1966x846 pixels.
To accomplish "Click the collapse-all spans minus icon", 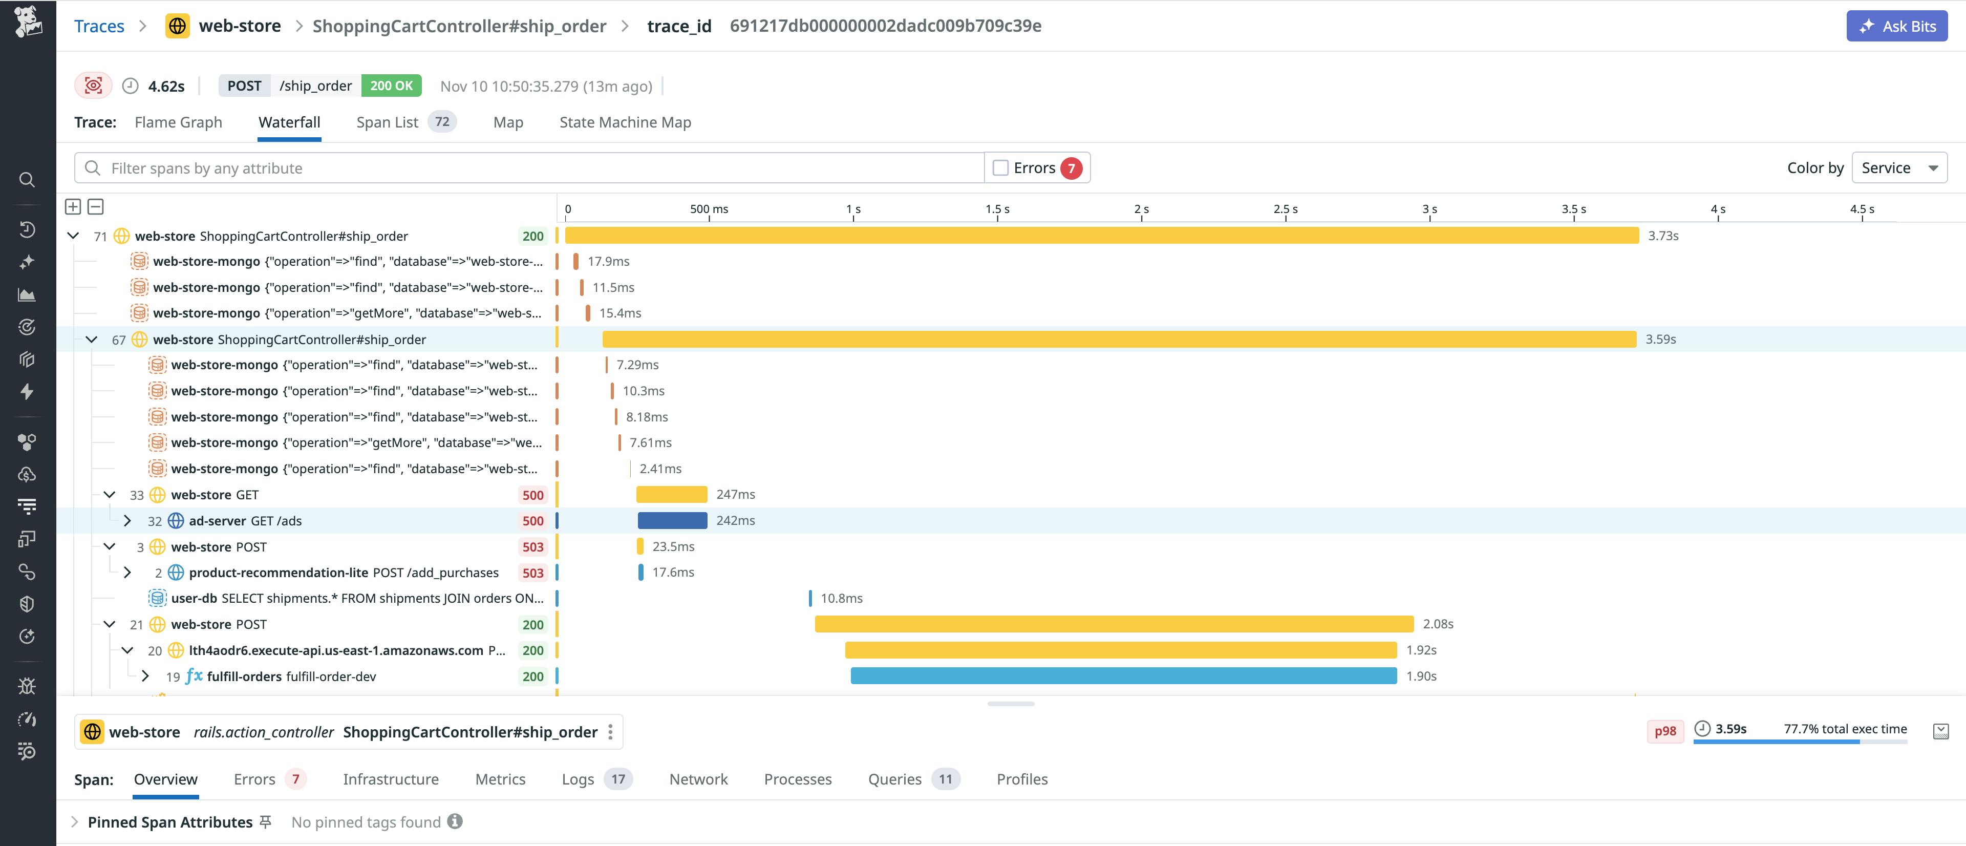I will click(x=95, y=206).
